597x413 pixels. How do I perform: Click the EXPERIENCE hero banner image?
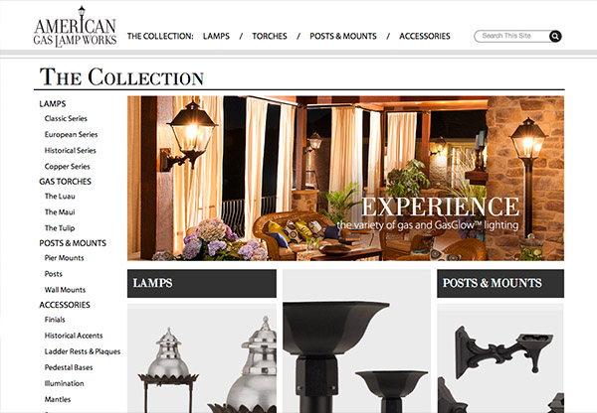point(345,178)
